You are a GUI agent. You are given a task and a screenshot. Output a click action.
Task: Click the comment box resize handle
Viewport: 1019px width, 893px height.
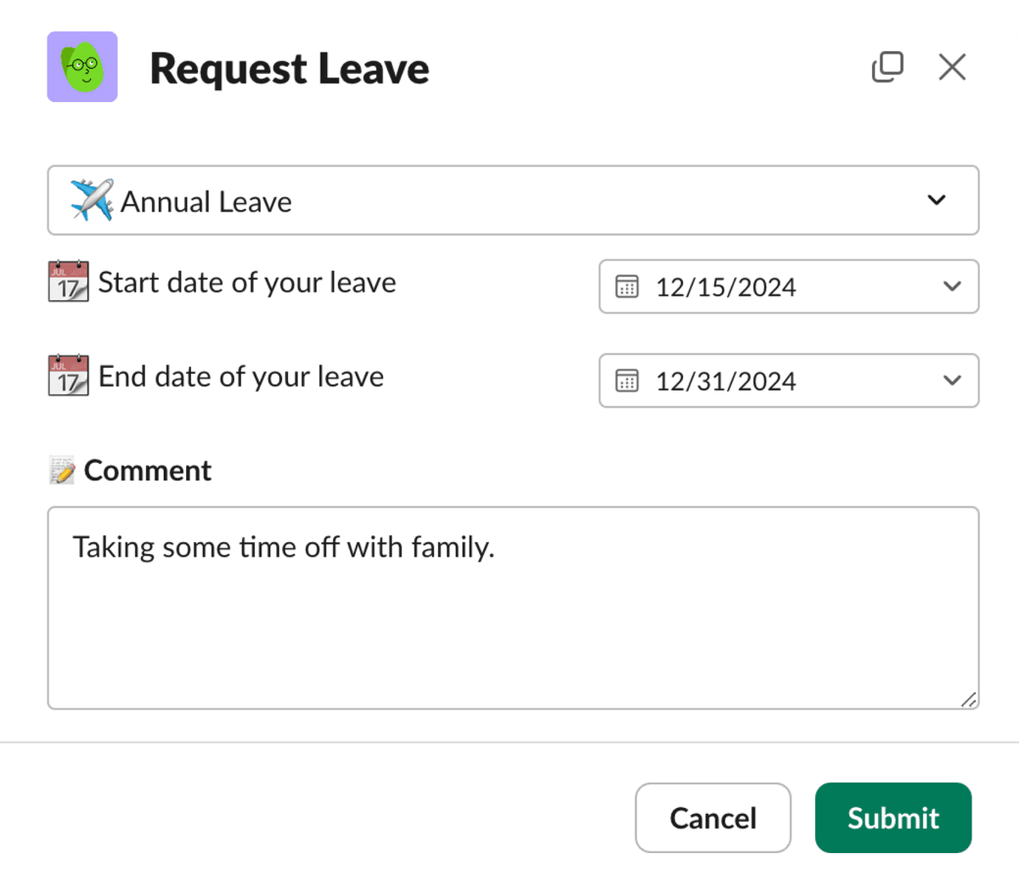tap(970, 700)
